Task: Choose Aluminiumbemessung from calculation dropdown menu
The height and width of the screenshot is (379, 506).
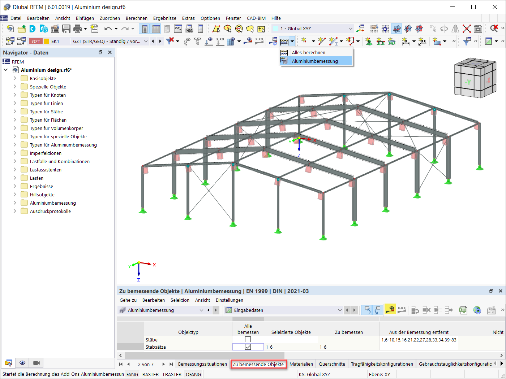Action: pos(316,61)
